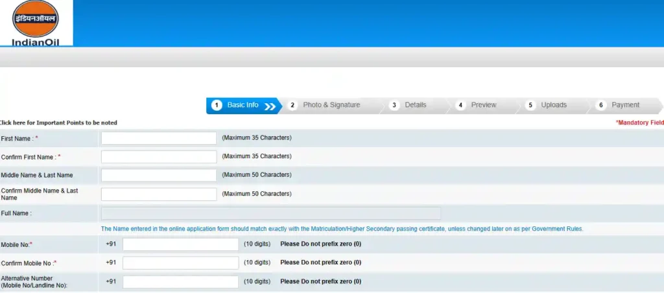This screenshot has width=664, height=293.
Task: Select the Middle Name & Last Name field
Action: click(x=159, y=175)
